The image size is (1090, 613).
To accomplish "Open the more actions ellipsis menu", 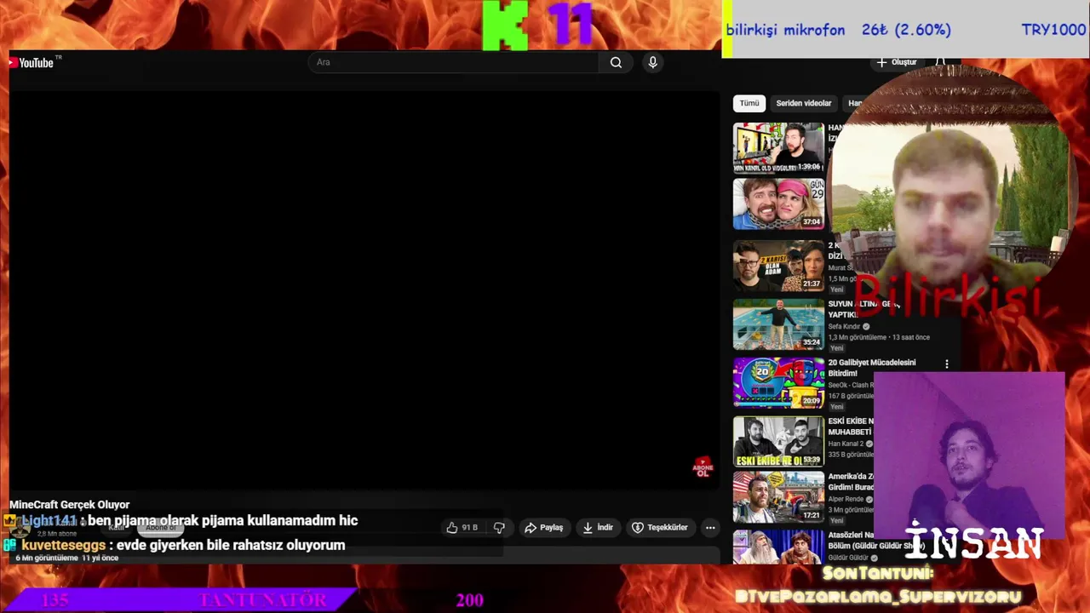I will pyautogui.click(x=710, y=527).
